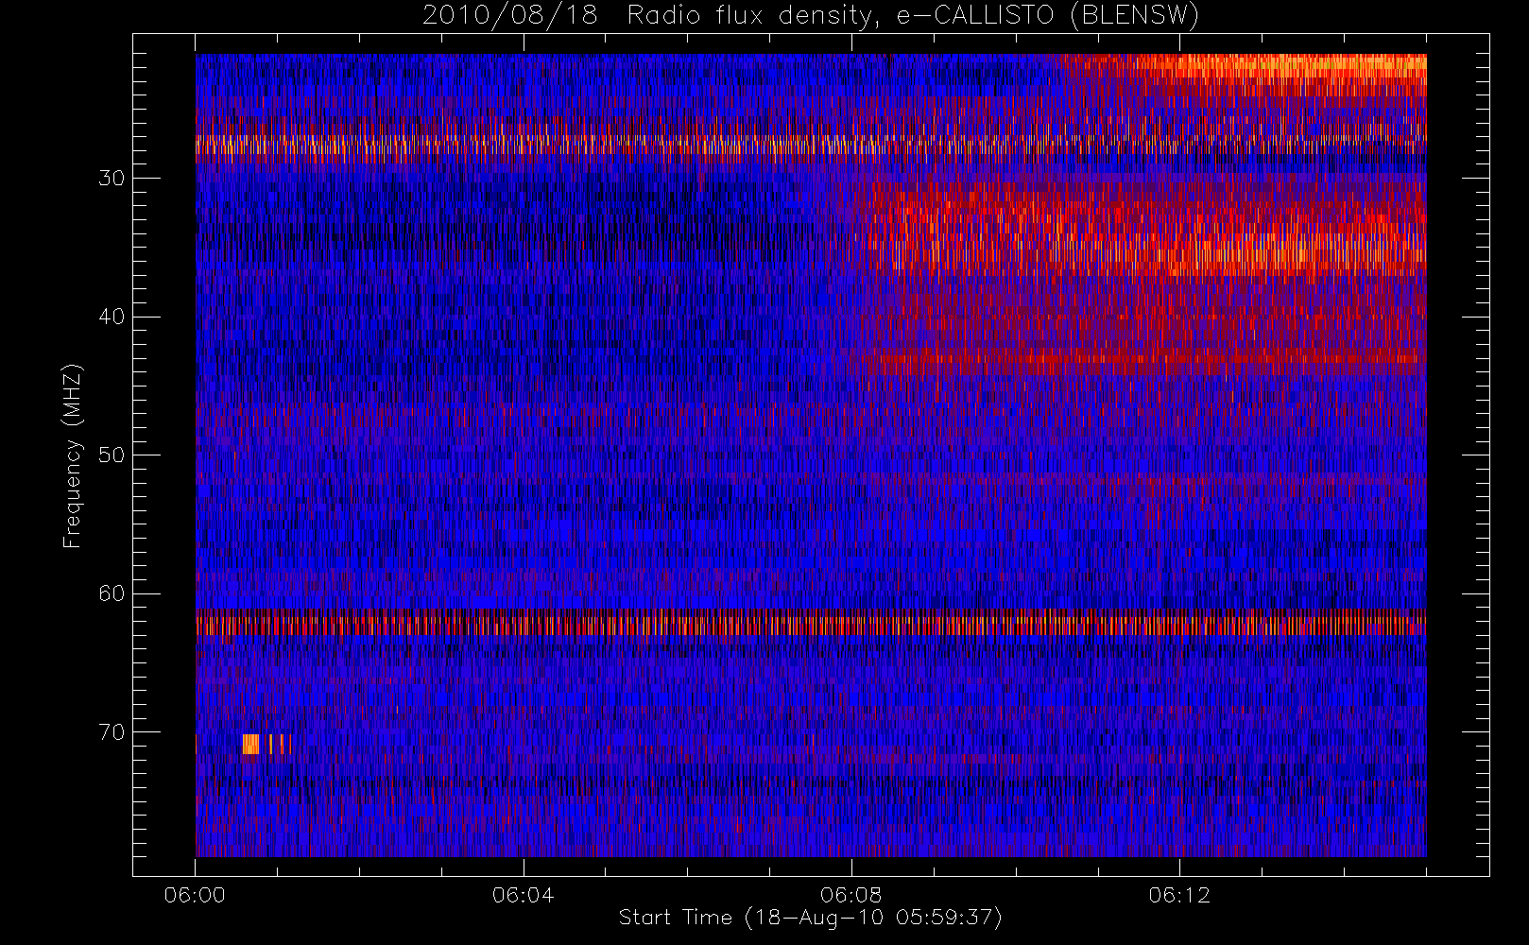Viewport: 1529px width, 945px height.
Task: Select the "Frequency (MHz)" axis label
Action: [73, 455]
